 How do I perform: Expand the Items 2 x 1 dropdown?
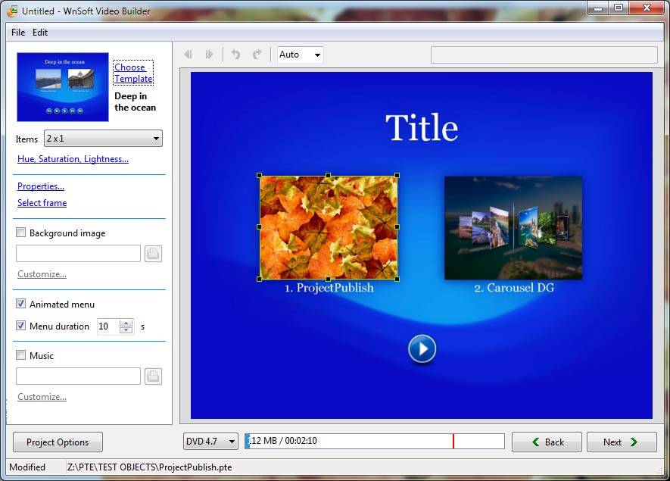[103, 139]
